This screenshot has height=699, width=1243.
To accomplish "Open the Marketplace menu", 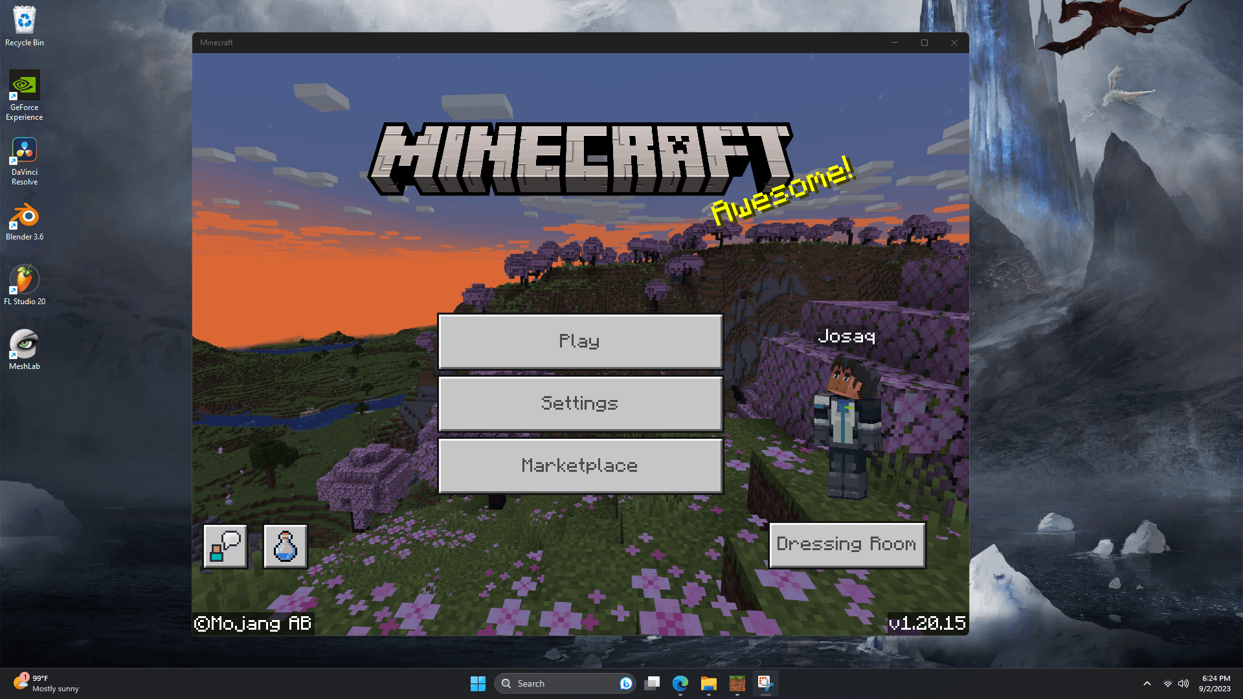I will coord(579,465).
